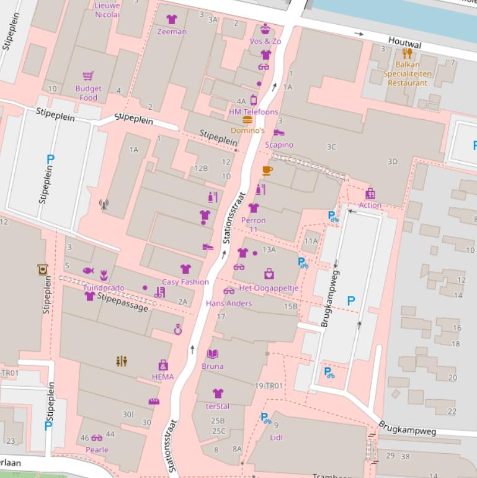Image resolution: width=477 pixels, height=478 pixels.
Task: Click the Lidl label text
Action: pos(277,437)
